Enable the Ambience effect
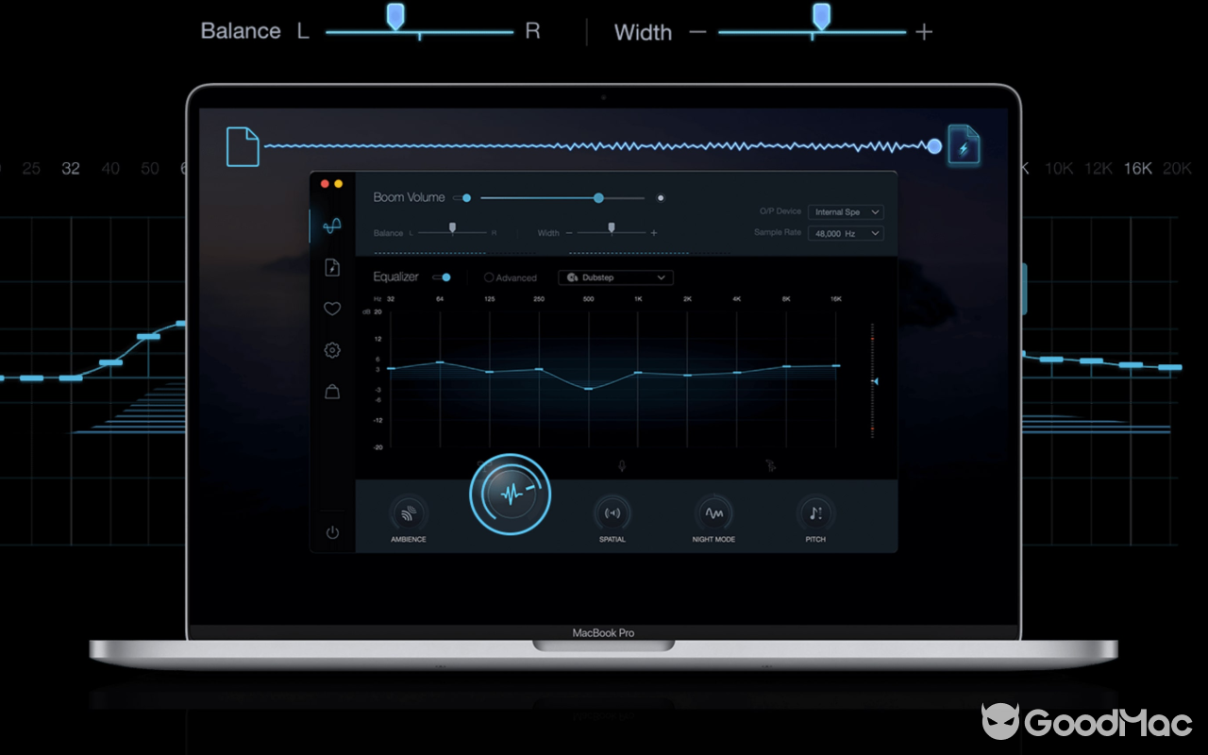Viewport: 1208px width, 755px height. (408, 512)
